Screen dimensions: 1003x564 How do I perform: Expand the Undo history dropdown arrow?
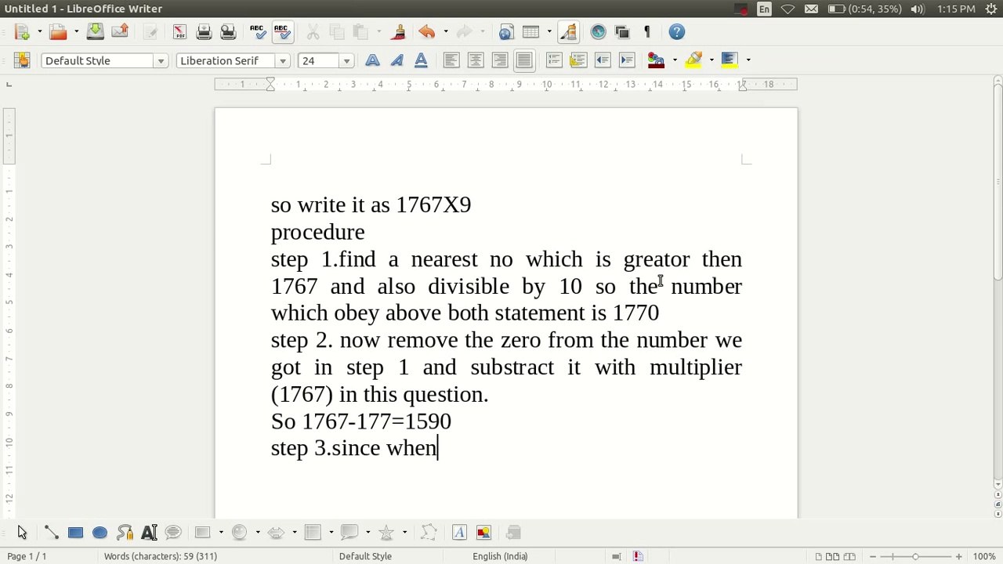pyautogui.click(x=445, y=32)
